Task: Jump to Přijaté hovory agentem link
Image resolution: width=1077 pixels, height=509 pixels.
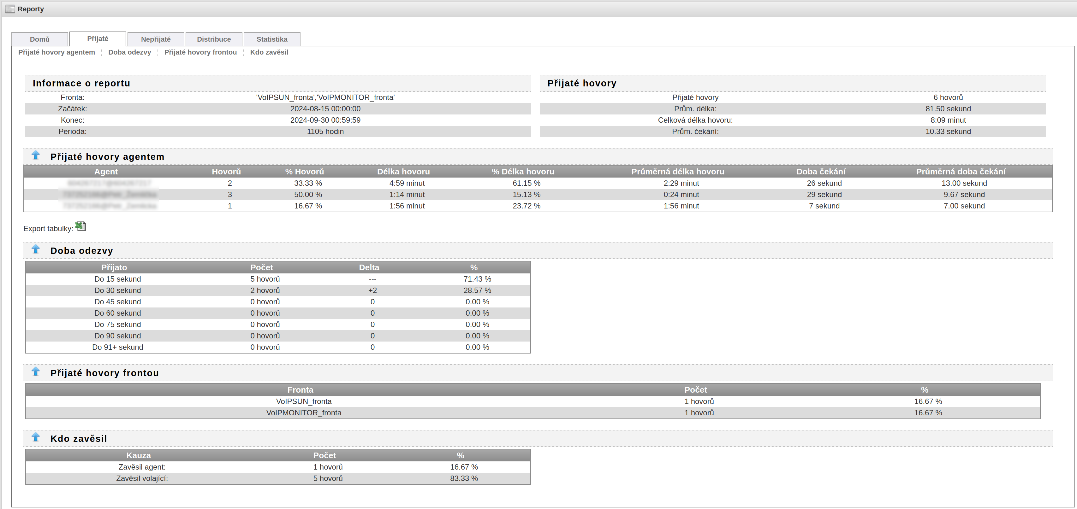Action: click(x=57, y=52)
